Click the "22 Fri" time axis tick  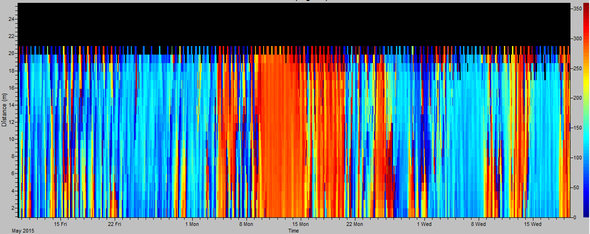[x=114, y=224]
